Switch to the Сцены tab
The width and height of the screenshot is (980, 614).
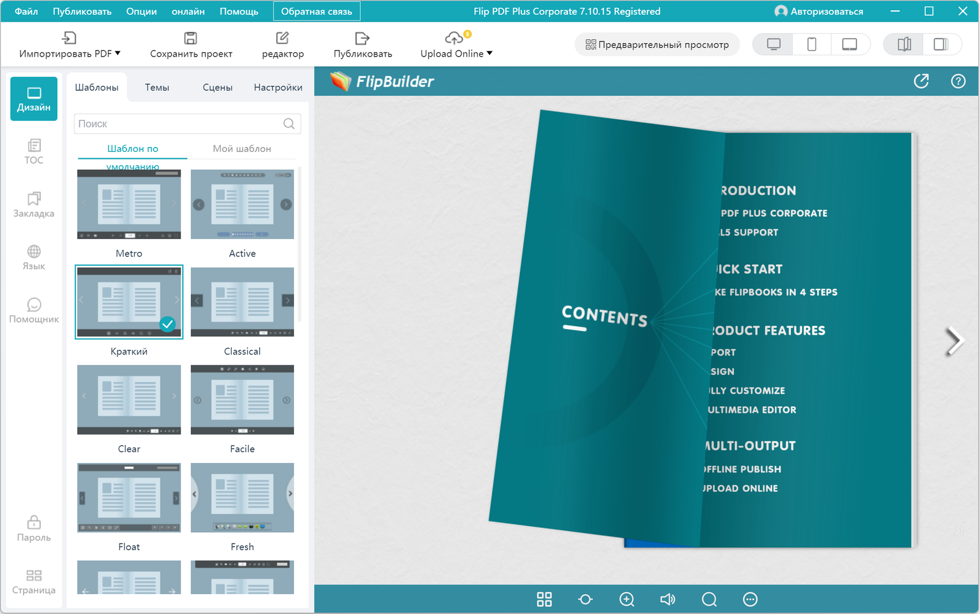click(x=217, y=87)
